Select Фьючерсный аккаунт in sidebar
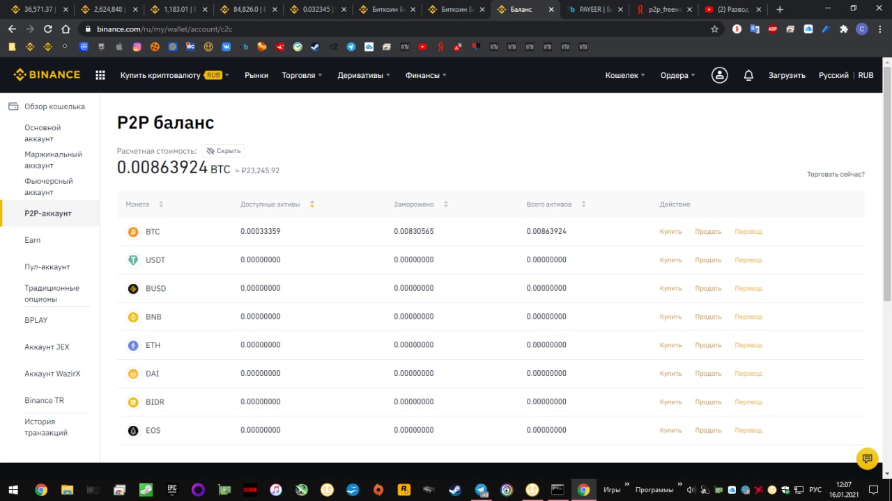 click(49, 186)
